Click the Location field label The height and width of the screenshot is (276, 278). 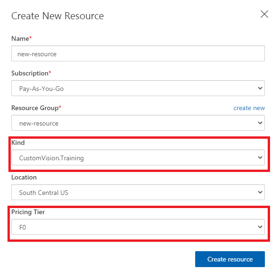point(24,177)
